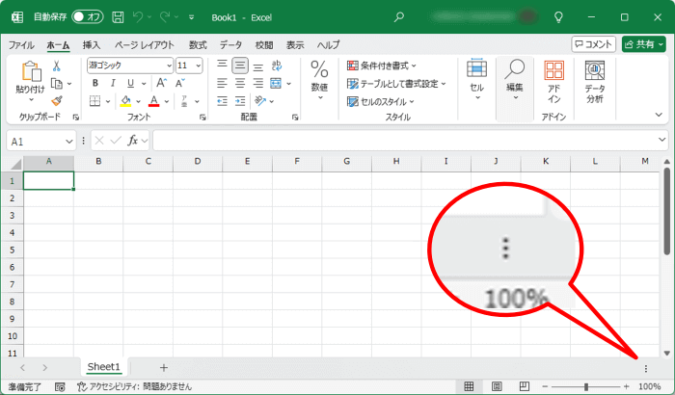Screen dimensions: 675x395
Task: Click 共有 share button
Action: (x=643, y=44)
